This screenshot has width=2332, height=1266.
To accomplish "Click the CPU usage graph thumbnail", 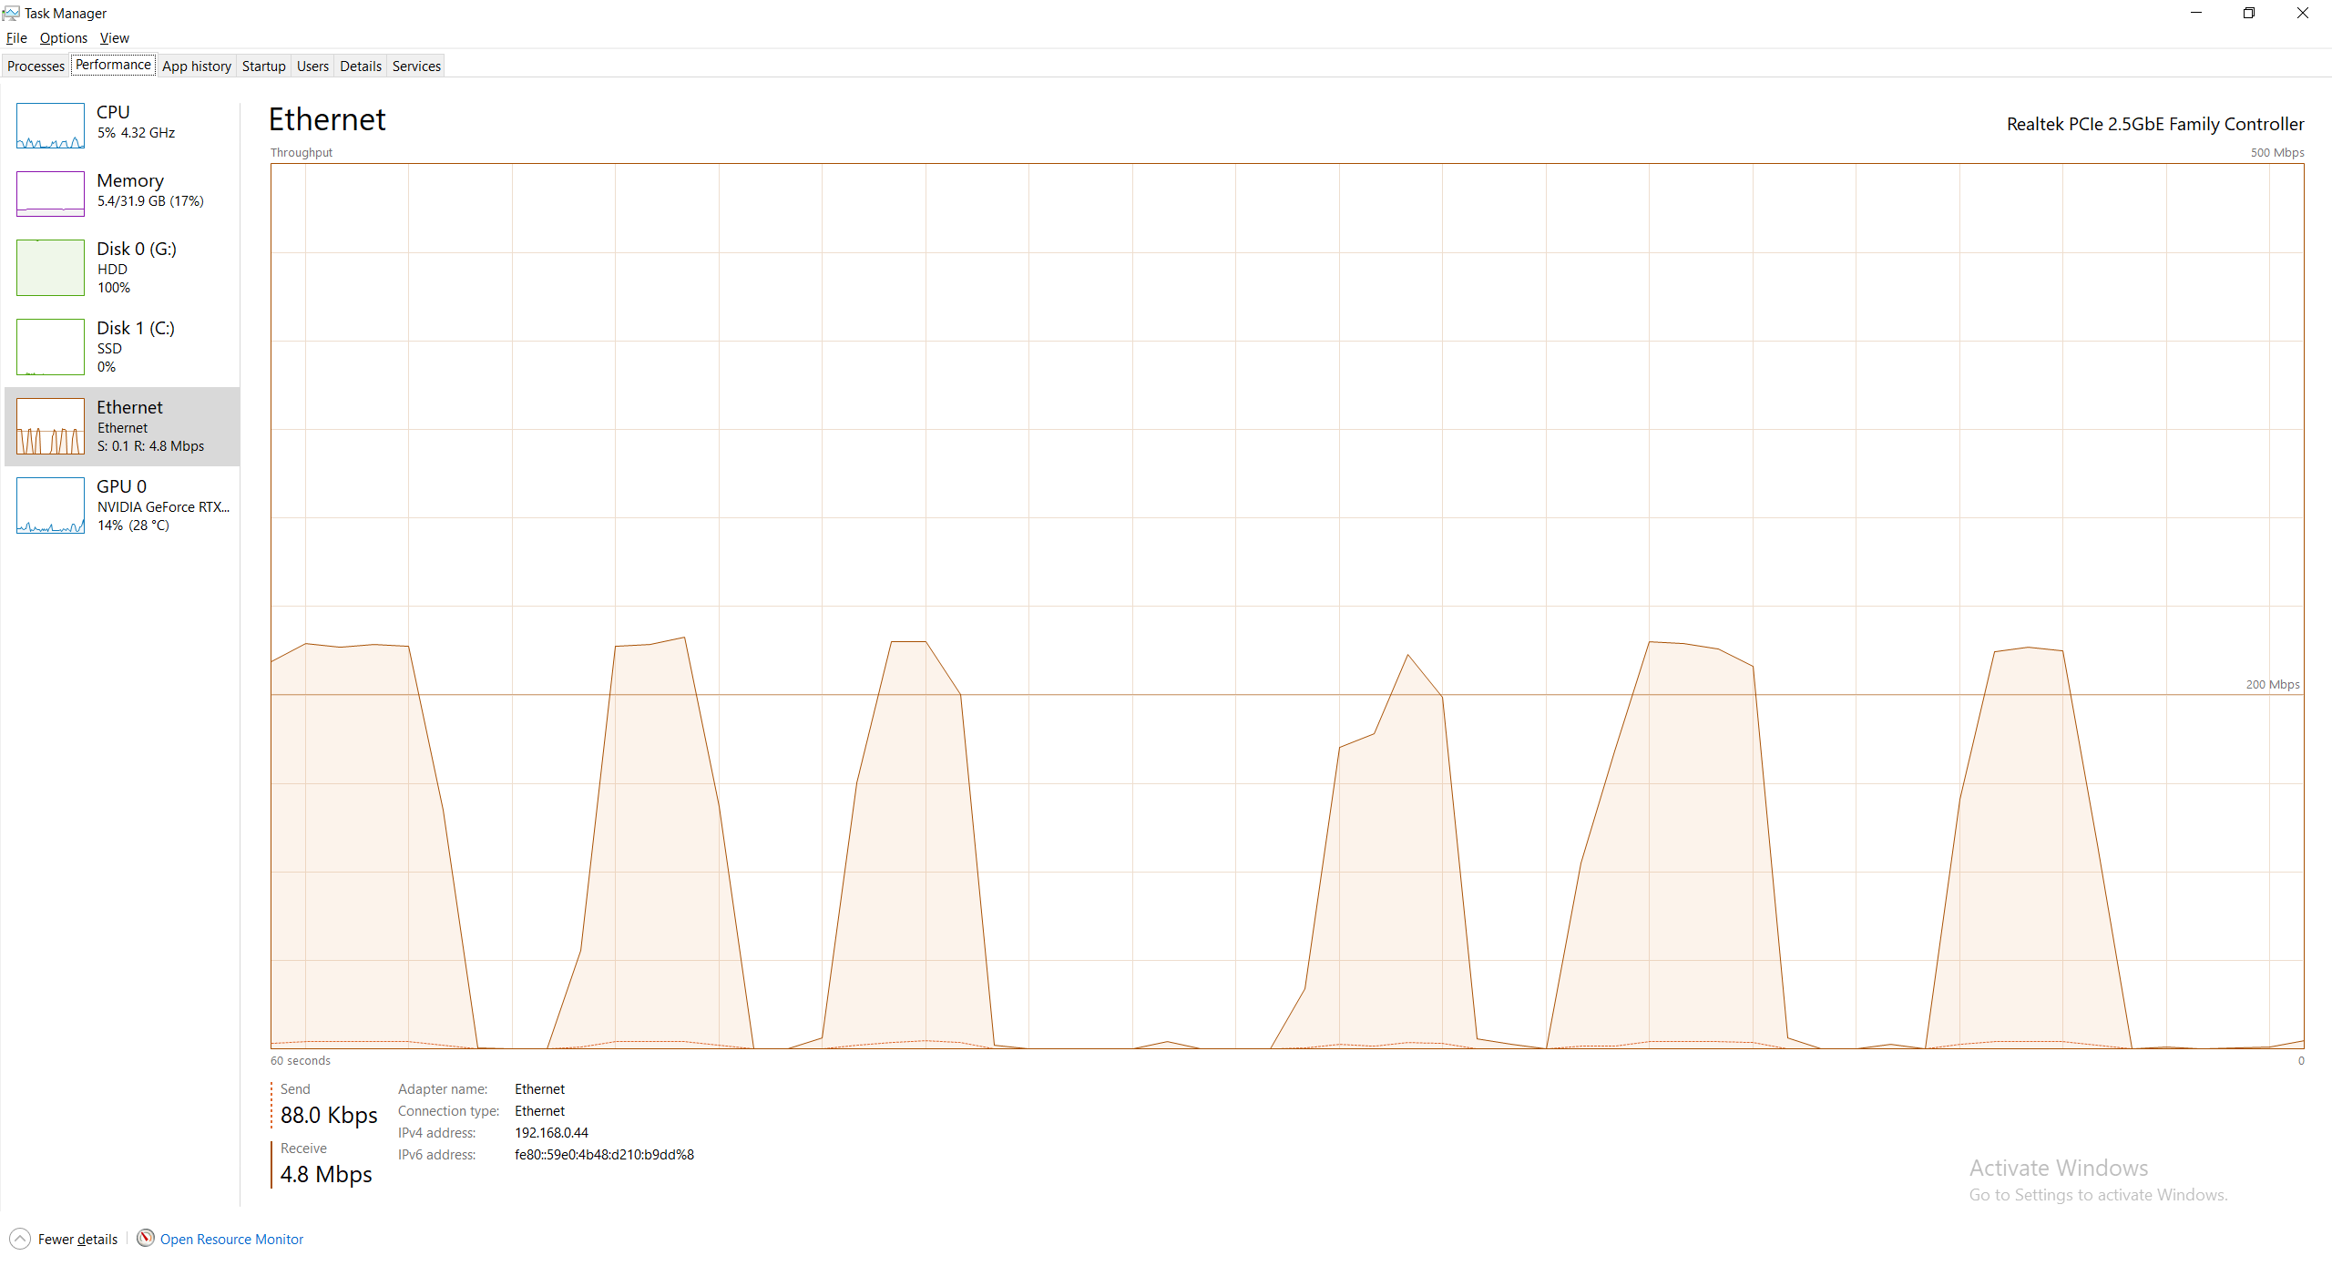I will tap(50, 126).
